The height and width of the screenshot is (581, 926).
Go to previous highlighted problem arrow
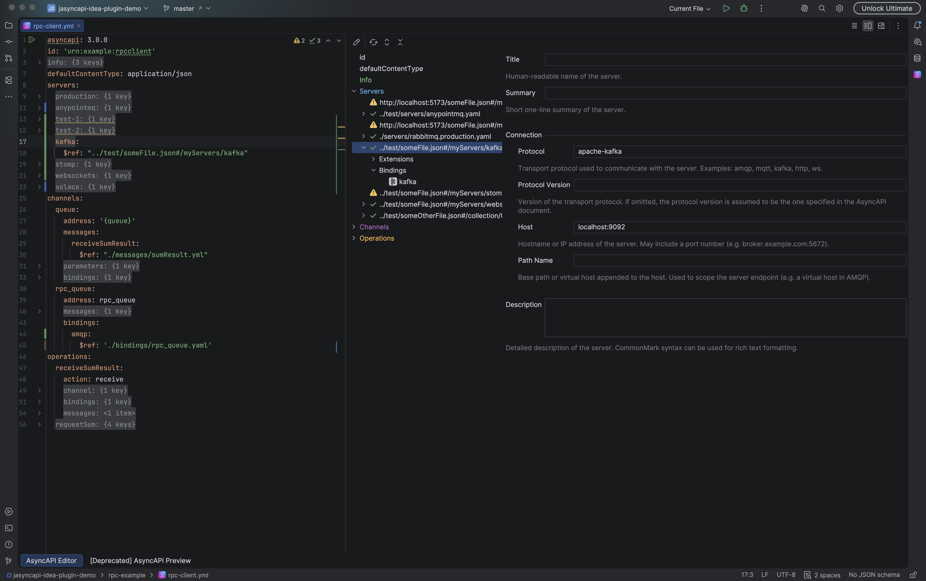pyautogui.click(x=328, y=40)
